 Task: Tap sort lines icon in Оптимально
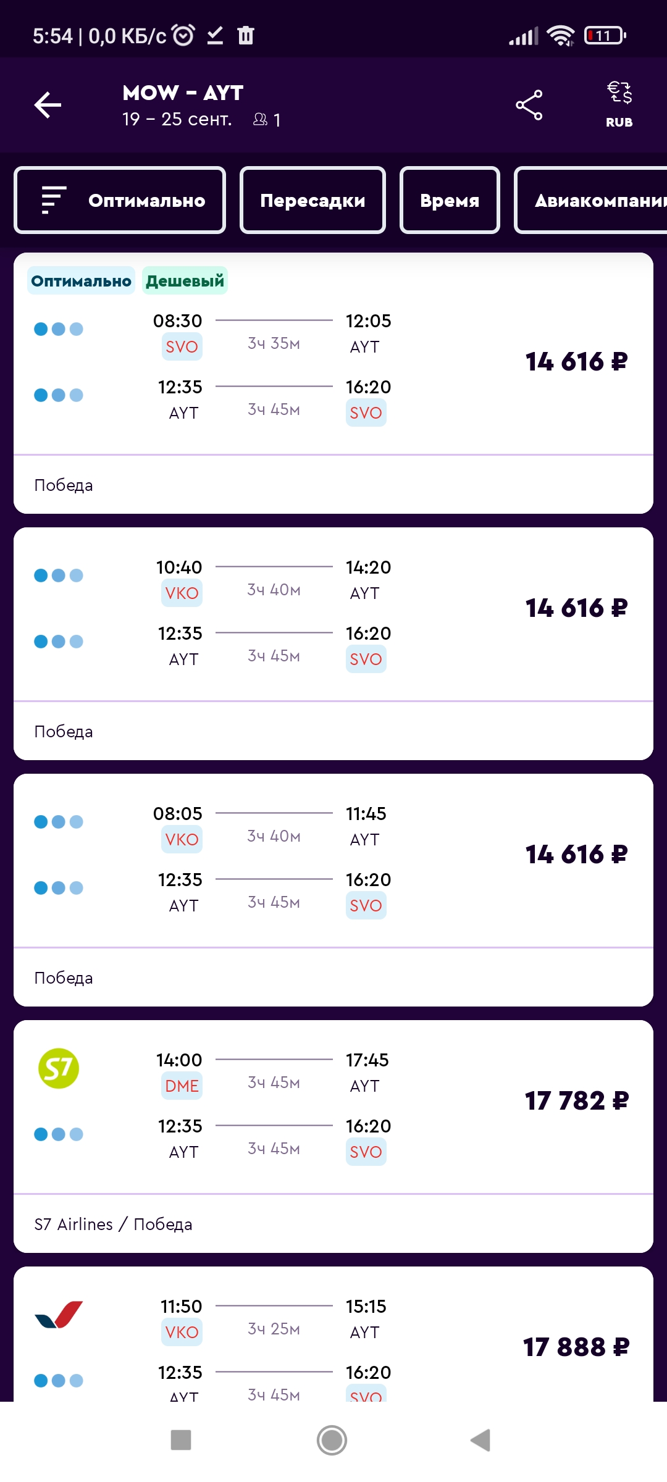54,200
